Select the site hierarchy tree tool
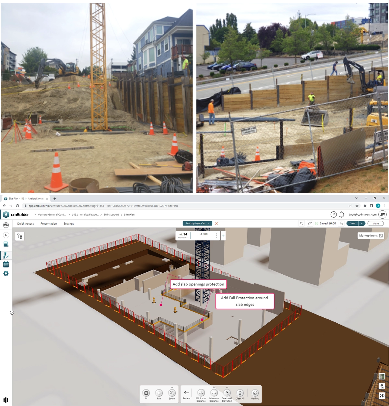The image size is (389, 406). pos(19,236)
